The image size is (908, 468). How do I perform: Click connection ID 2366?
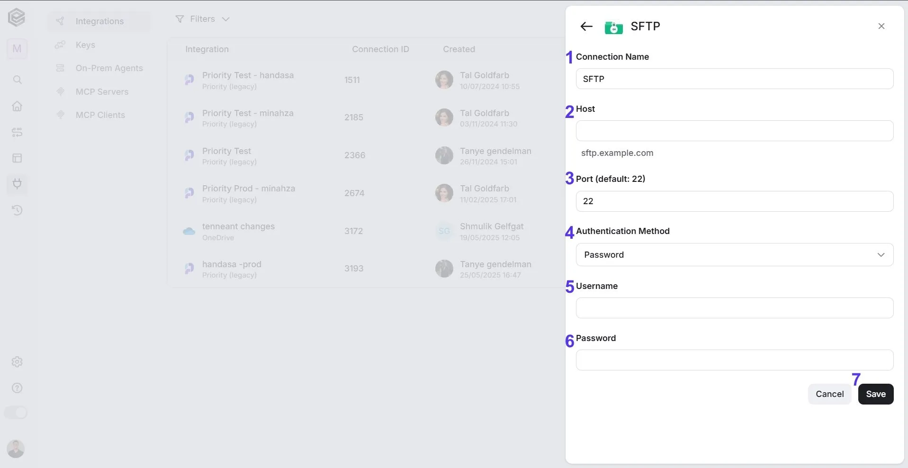(354, 155)
